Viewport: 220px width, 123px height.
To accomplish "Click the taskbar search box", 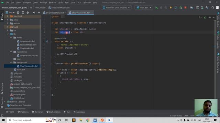I will point(32,120).
